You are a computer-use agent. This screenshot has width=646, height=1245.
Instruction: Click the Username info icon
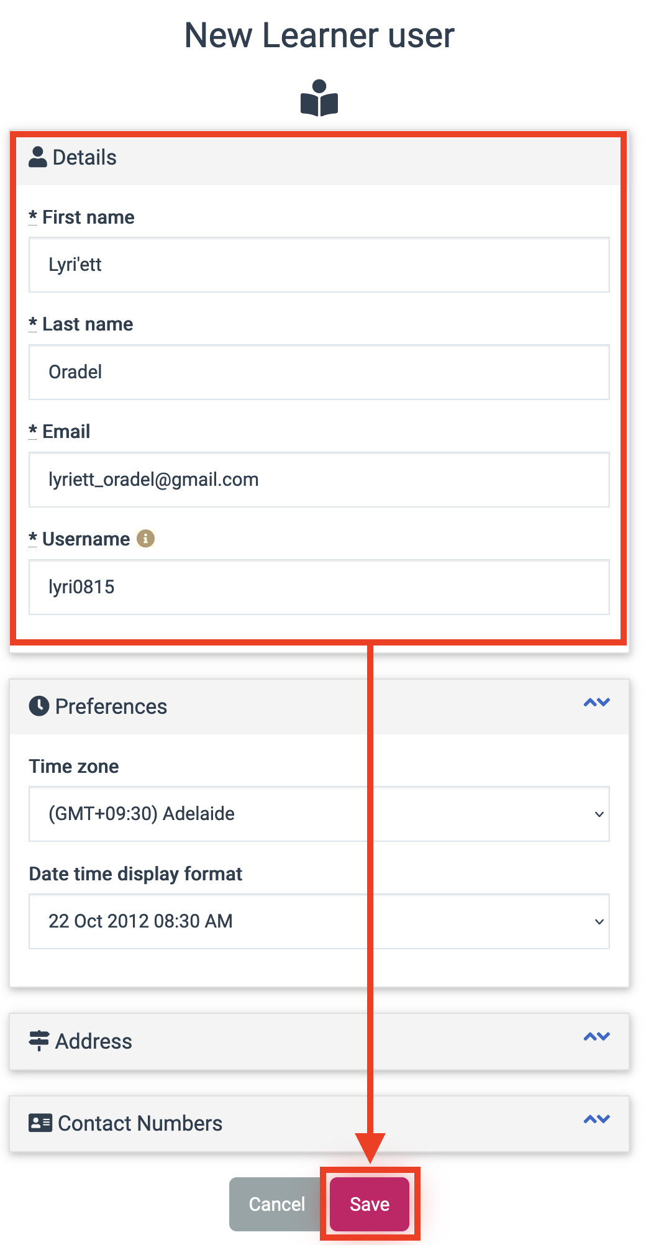[x=145, y=538]
